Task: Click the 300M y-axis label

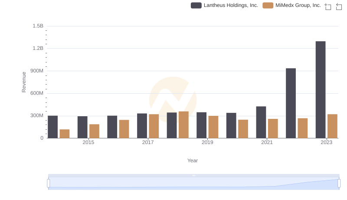Action: pyautogui.click(x=37, y=116)
